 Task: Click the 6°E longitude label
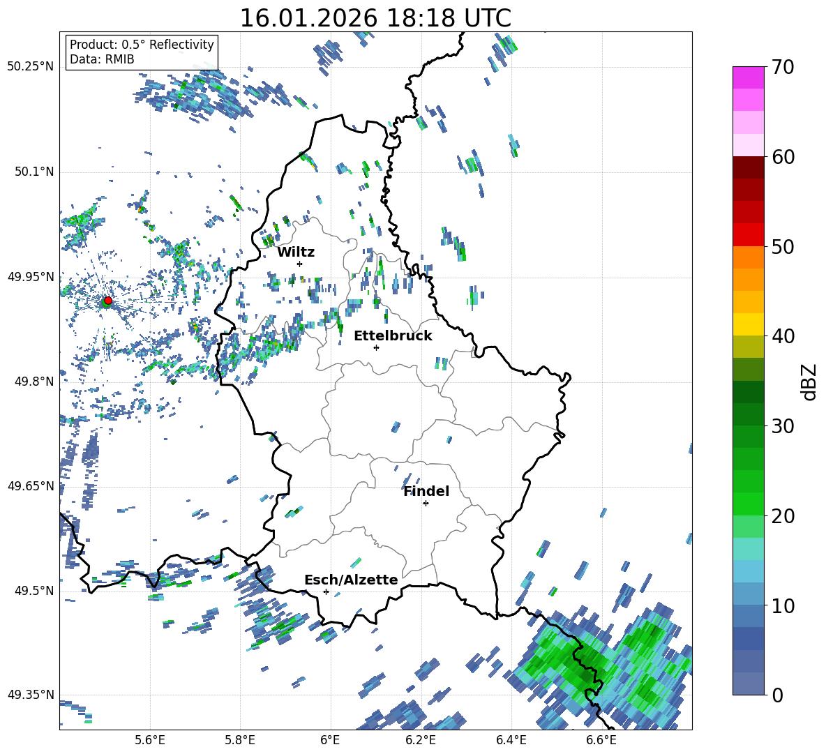click(330, 740)
